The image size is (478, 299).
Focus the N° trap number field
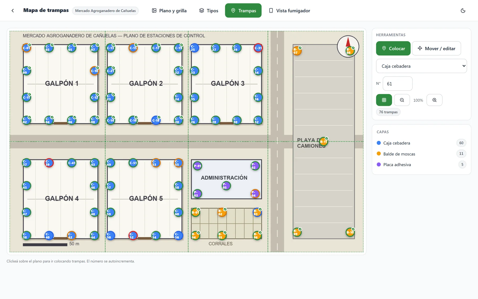click(397, 84)
